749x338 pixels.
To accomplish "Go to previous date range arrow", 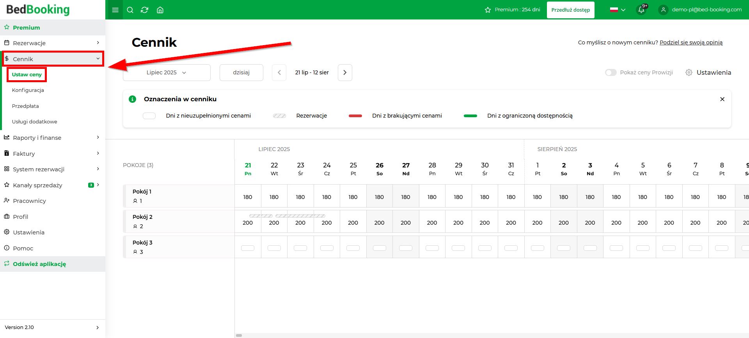I will pos(279,72).
